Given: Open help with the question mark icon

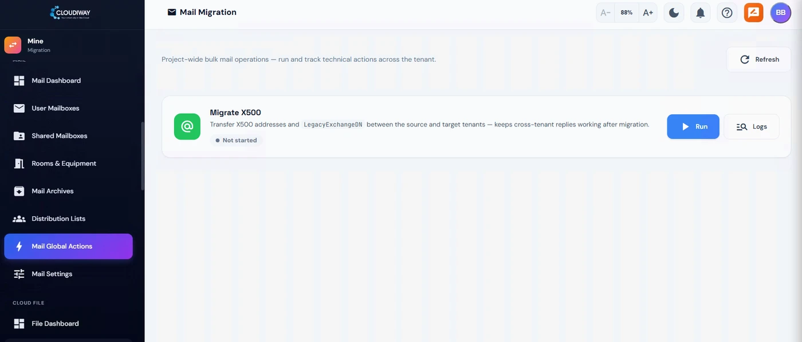Looking at the screenshot, I should click(727, 13).
